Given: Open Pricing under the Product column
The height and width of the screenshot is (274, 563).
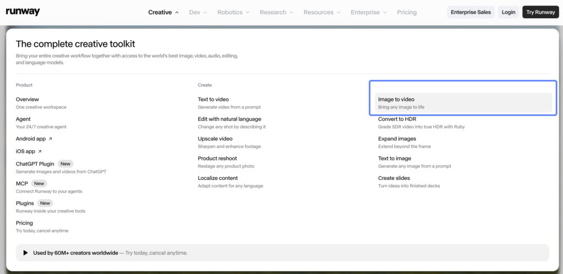Looking at the screenshot, I should pyautogui.click(x=24, y=223).
